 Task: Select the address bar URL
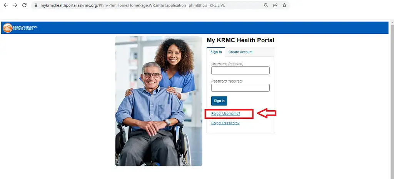pyautogui.click(x=133, y=5)
